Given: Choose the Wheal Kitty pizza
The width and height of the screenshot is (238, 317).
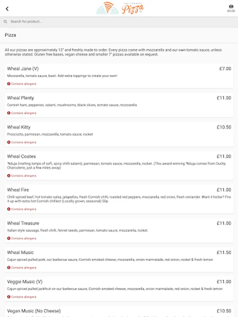Looking at the screenshot, I should pyautogui.click(x=19, y=127).
